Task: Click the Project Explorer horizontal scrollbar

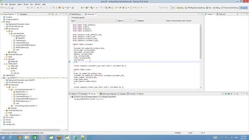Action: click(32, 130)
